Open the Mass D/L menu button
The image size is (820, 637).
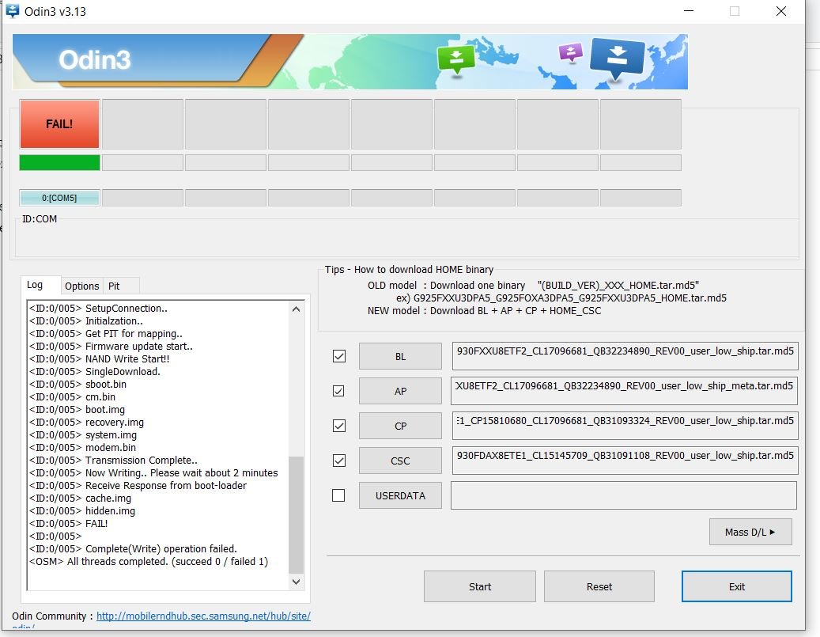tap(750, 532)
